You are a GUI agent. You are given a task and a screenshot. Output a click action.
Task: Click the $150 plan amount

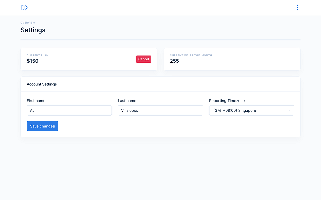coord(32,61)
